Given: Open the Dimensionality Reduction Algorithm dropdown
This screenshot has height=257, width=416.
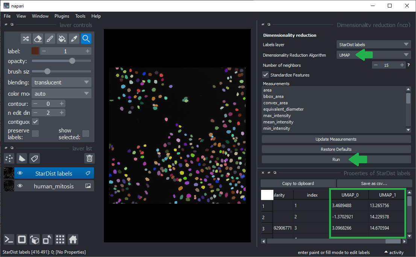Looking at the screenshot, I should (373, 55).
